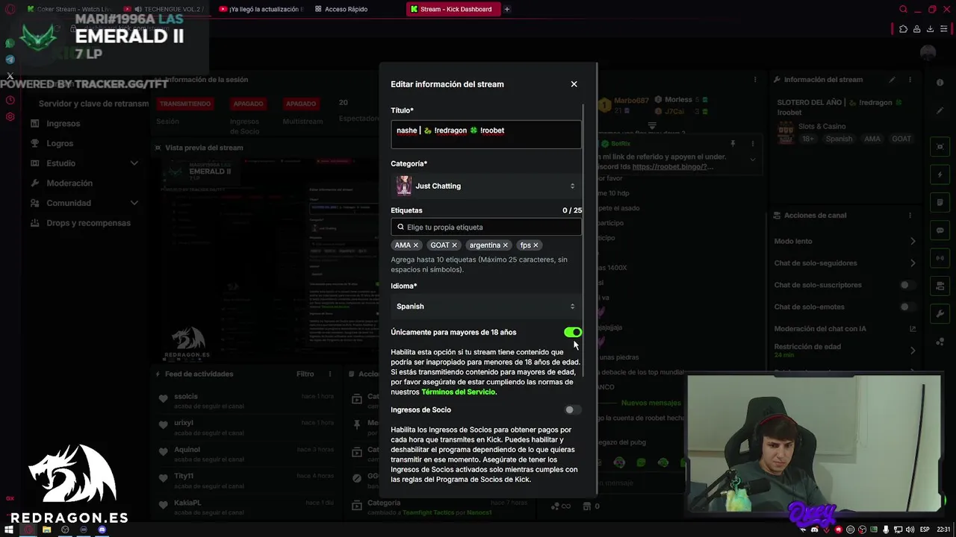Click the taskbar clock showing 22:31
This screenshot has width=956, height=537.
coord(943,530)
